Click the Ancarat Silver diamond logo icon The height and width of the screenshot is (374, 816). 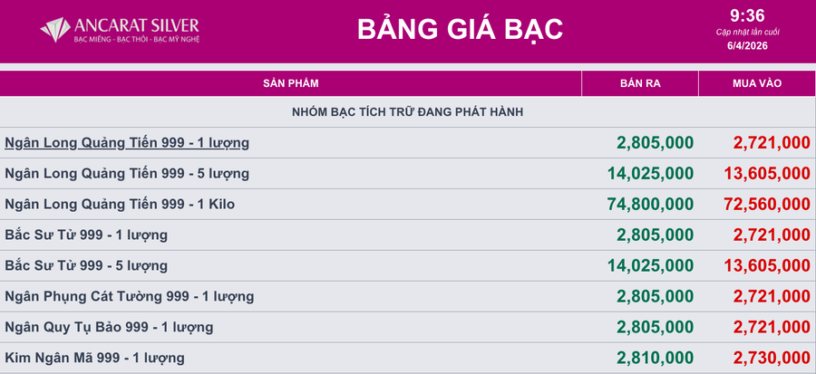[55, 30]
